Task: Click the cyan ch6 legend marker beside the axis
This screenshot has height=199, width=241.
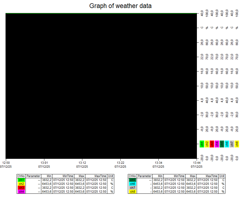Action: tap(227, 144)
